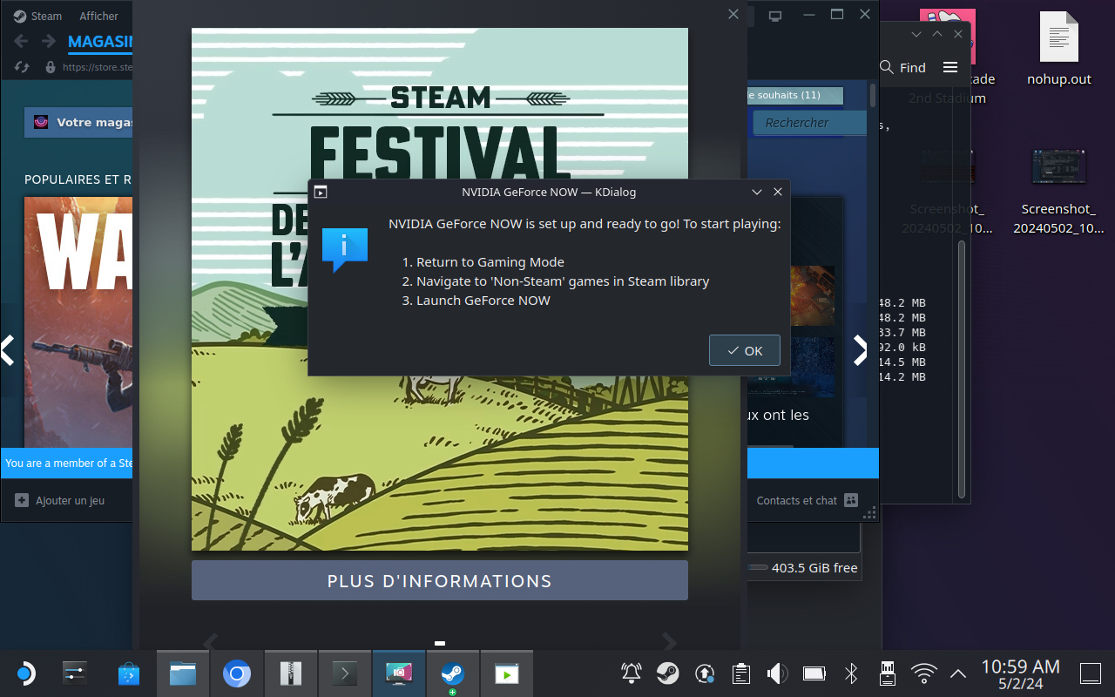Screen dimensions: 1115x697
Task: Click Show Desktop button at taskbar end
Action: 1091,673
